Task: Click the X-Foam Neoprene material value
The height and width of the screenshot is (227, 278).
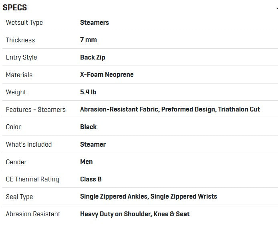Action: [107, 75]
